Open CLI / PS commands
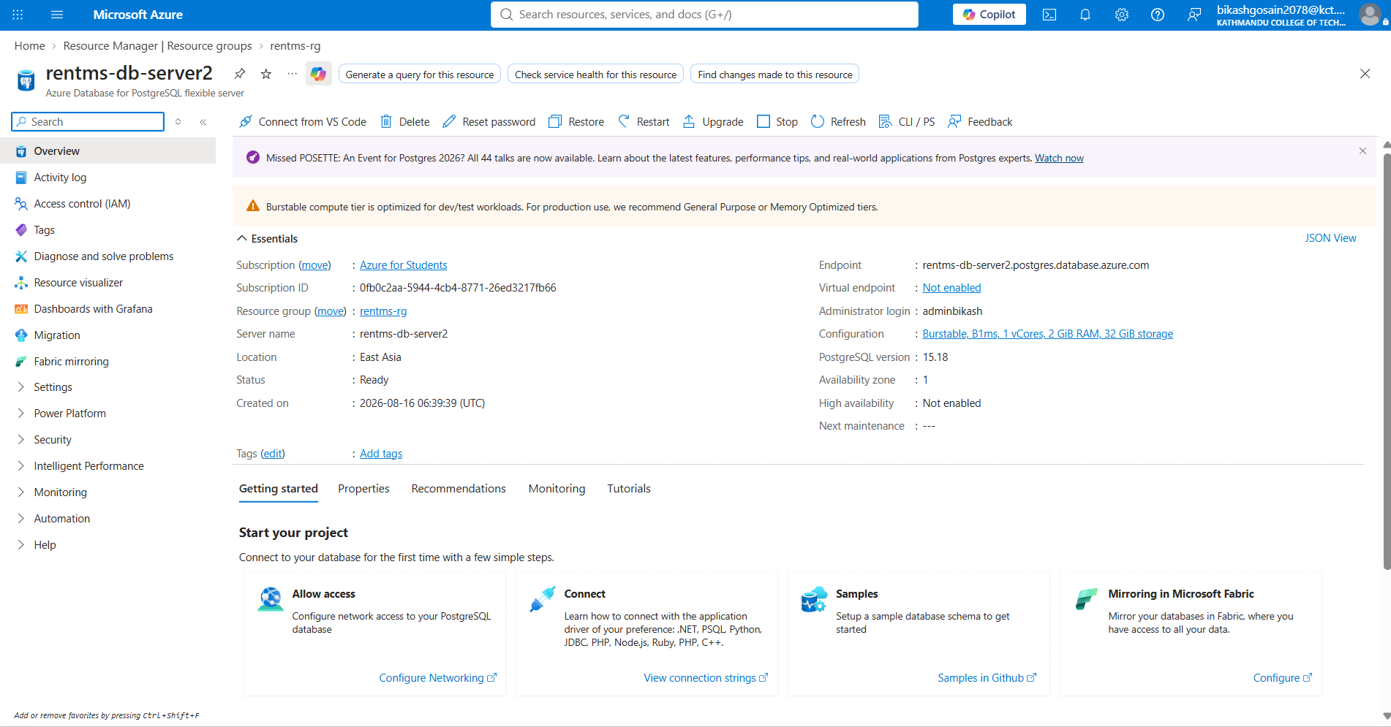The image size is (1391, 727). coord(907,122)
